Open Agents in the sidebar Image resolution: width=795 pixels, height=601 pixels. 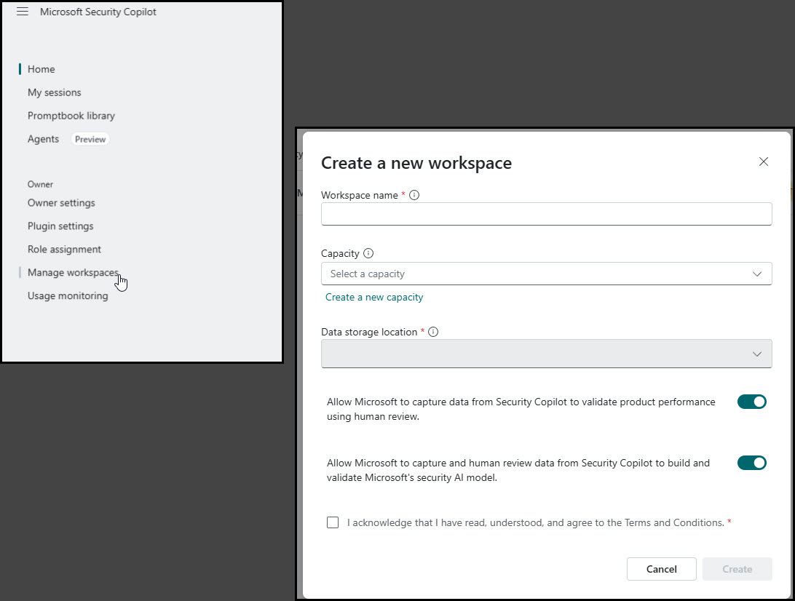pyautogui.click(x=43, y=140)
